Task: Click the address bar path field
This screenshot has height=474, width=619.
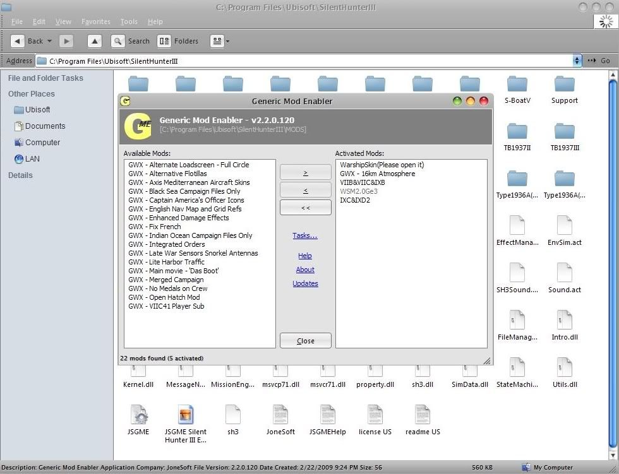Action: point(304,61)
